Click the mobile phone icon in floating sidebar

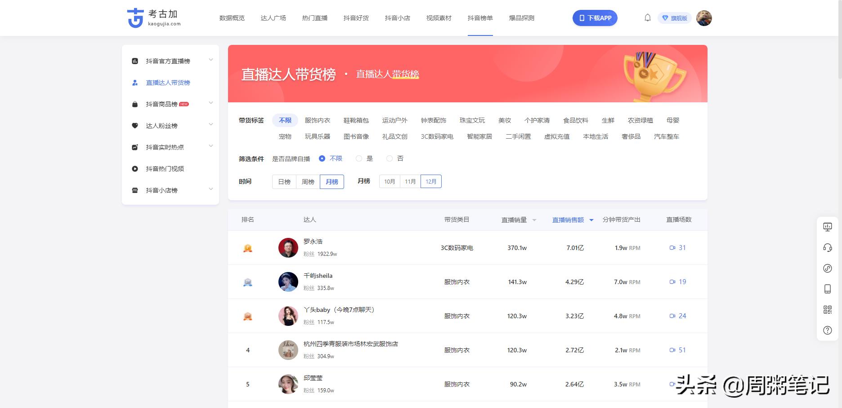(828, 289)
